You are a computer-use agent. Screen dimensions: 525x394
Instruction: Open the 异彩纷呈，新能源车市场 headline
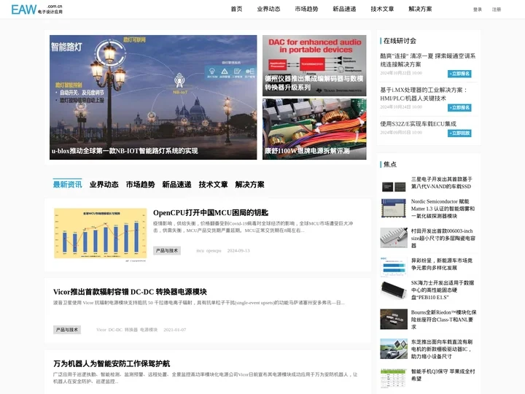pos(442,264)
